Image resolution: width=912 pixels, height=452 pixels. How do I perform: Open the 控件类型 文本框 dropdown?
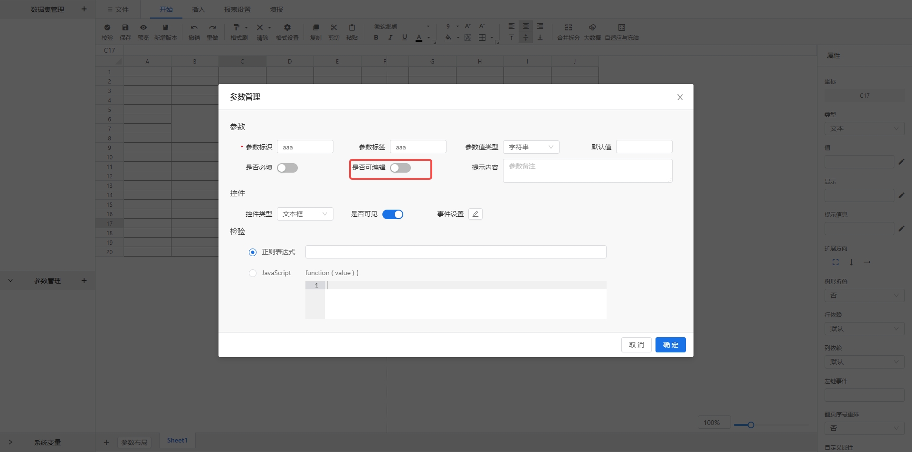click(305, 214)
